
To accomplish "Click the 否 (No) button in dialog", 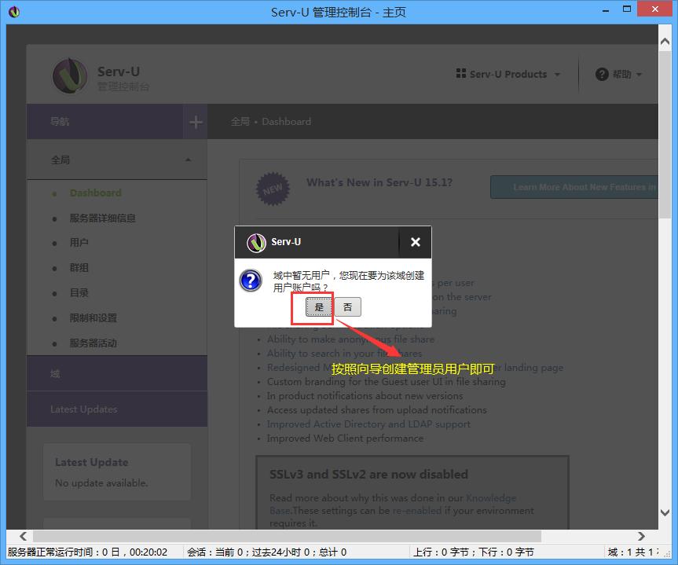I will pos(348,307).
